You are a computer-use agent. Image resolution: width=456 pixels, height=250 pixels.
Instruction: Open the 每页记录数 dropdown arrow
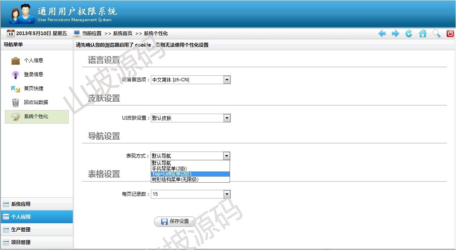click(227, 194)
